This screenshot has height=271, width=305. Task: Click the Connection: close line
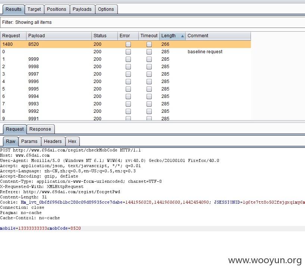tap(22, 207)
